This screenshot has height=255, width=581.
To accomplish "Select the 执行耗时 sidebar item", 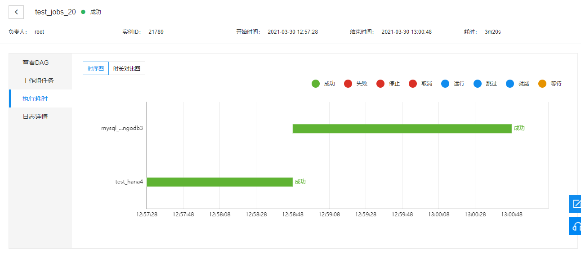I will click(x=40, y=98).
